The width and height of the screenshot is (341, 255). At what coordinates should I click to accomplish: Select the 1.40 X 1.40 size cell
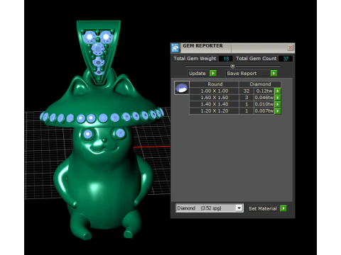coord(215,104)
